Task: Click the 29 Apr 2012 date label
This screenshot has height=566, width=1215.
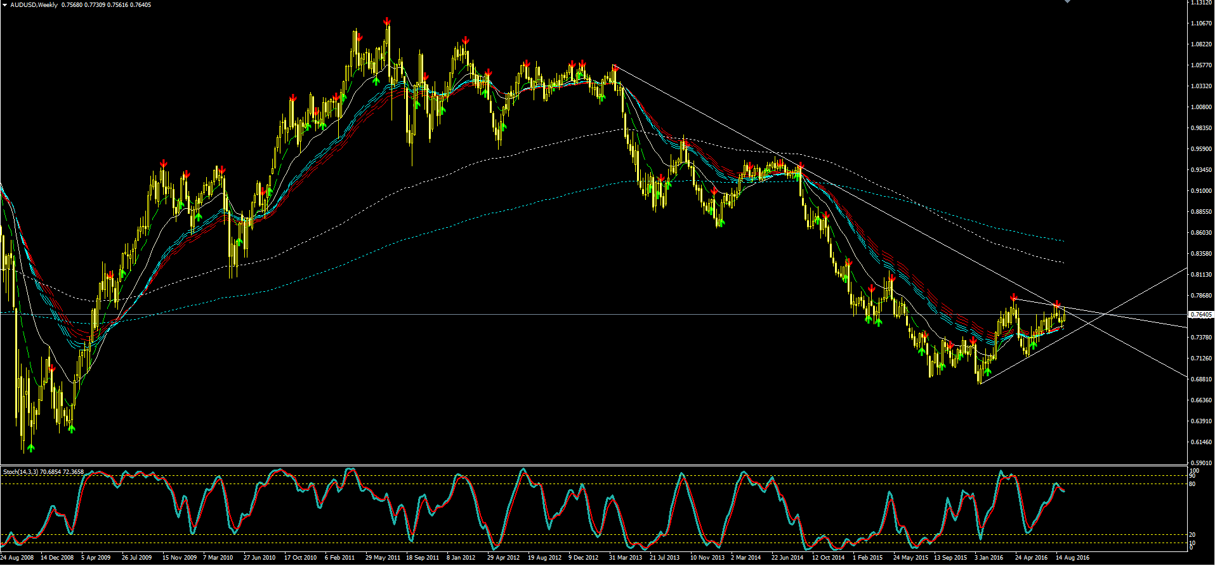Action: click(503, 558)
